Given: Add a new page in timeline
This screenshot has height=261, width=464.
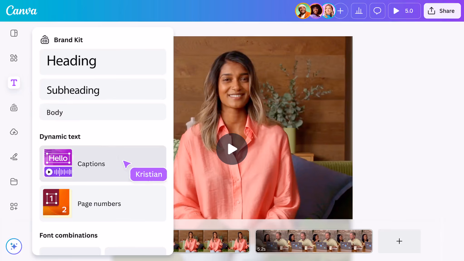Looking at the screenshot, I should [399, 241].
